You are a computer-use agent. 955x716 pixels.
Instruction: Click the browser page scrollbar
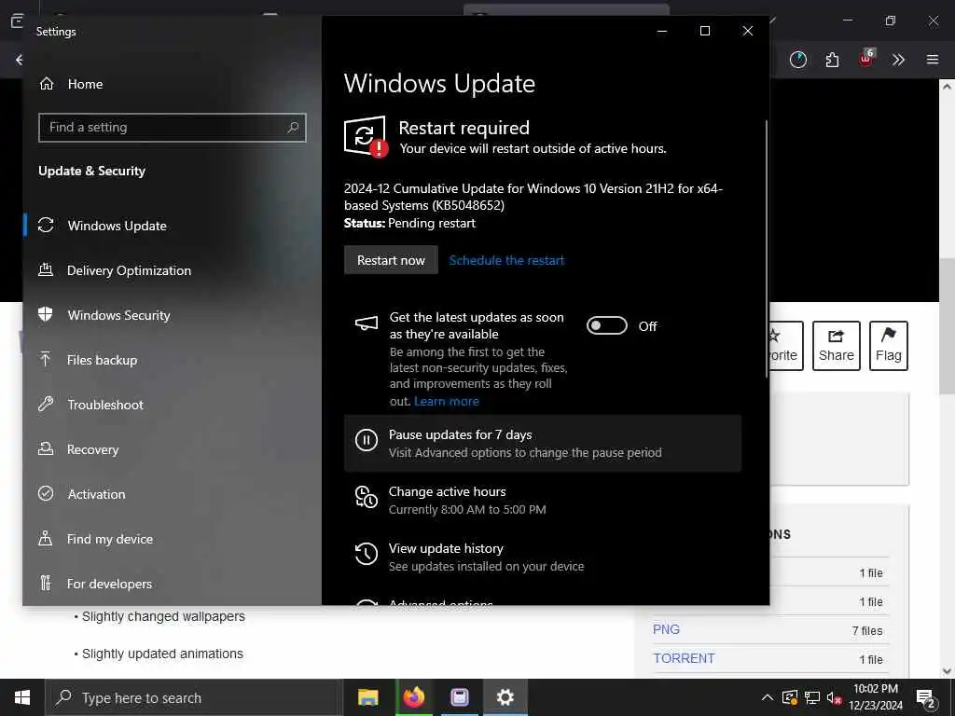pos(948,325)
